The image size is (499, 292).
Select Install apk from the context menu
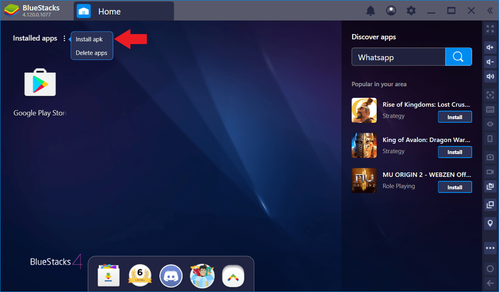[x=89, y=39]
